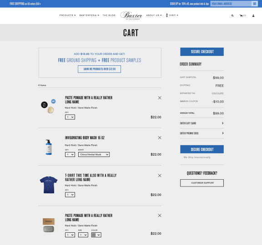
Task: Click the We Ship Internationally text
Action: click(x=197, y=157)
